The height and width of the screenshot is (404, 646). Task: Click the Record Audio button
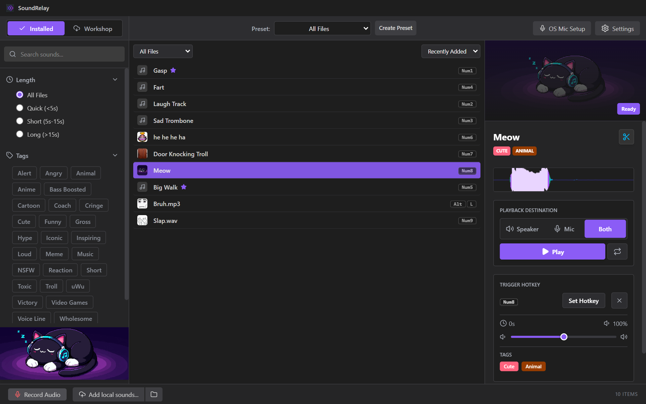pyautogui.click(x=37, y=394)
